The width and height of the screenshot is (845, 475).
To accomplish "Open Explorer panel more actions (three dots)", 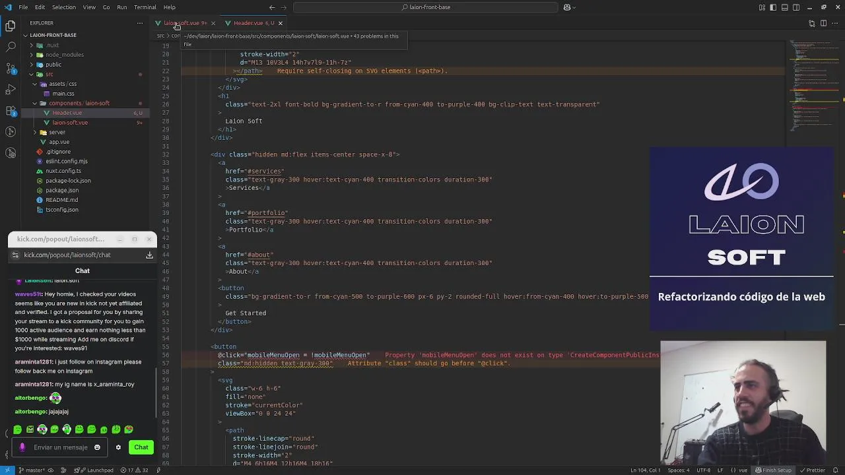I will coord(139,23).
